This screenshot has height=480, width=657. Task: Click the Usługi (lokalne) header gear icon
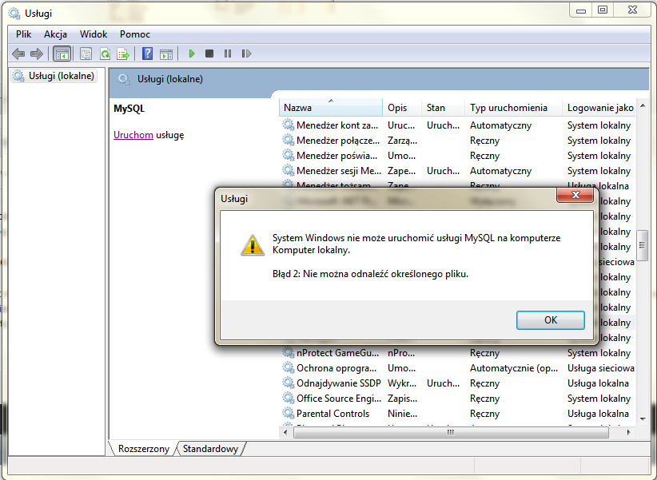[124, 79]
